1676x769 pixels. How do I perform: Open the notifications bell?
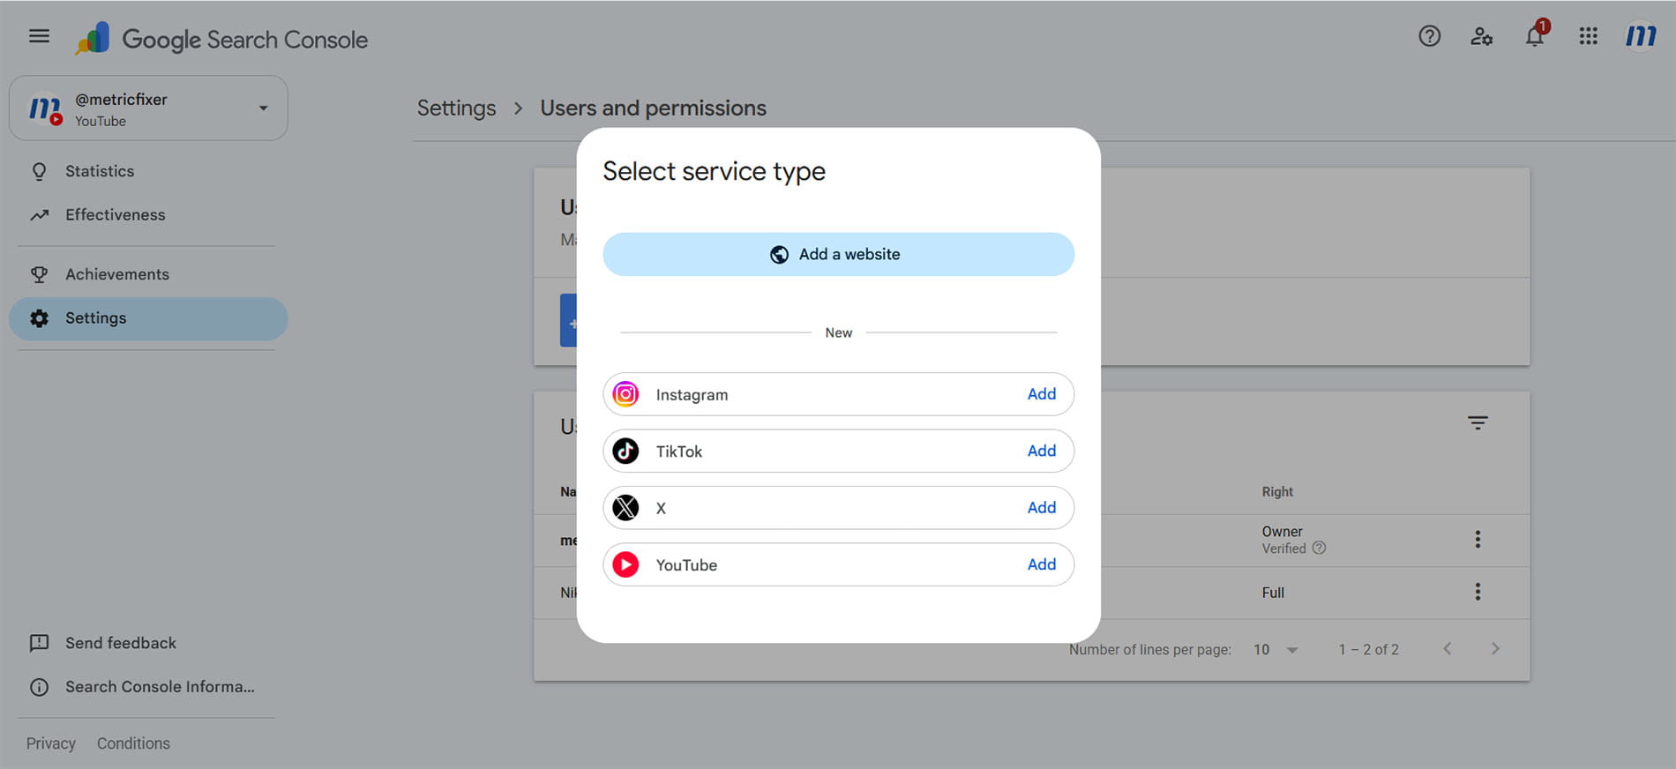pos(1535,36)
